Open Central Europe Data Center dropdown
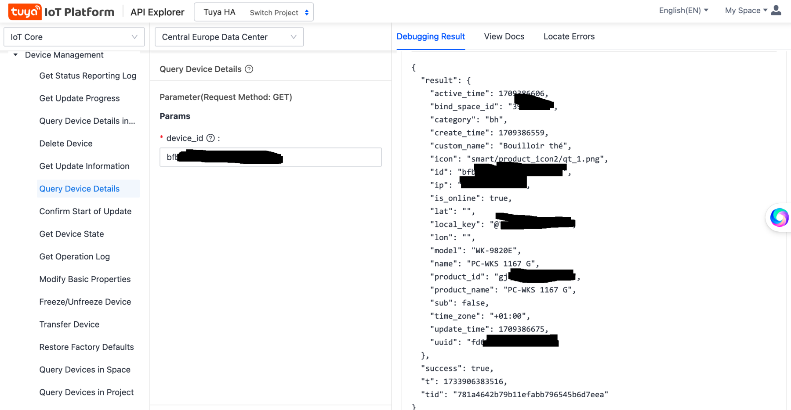Screen dimensions: 791x410 click(229, 37)
